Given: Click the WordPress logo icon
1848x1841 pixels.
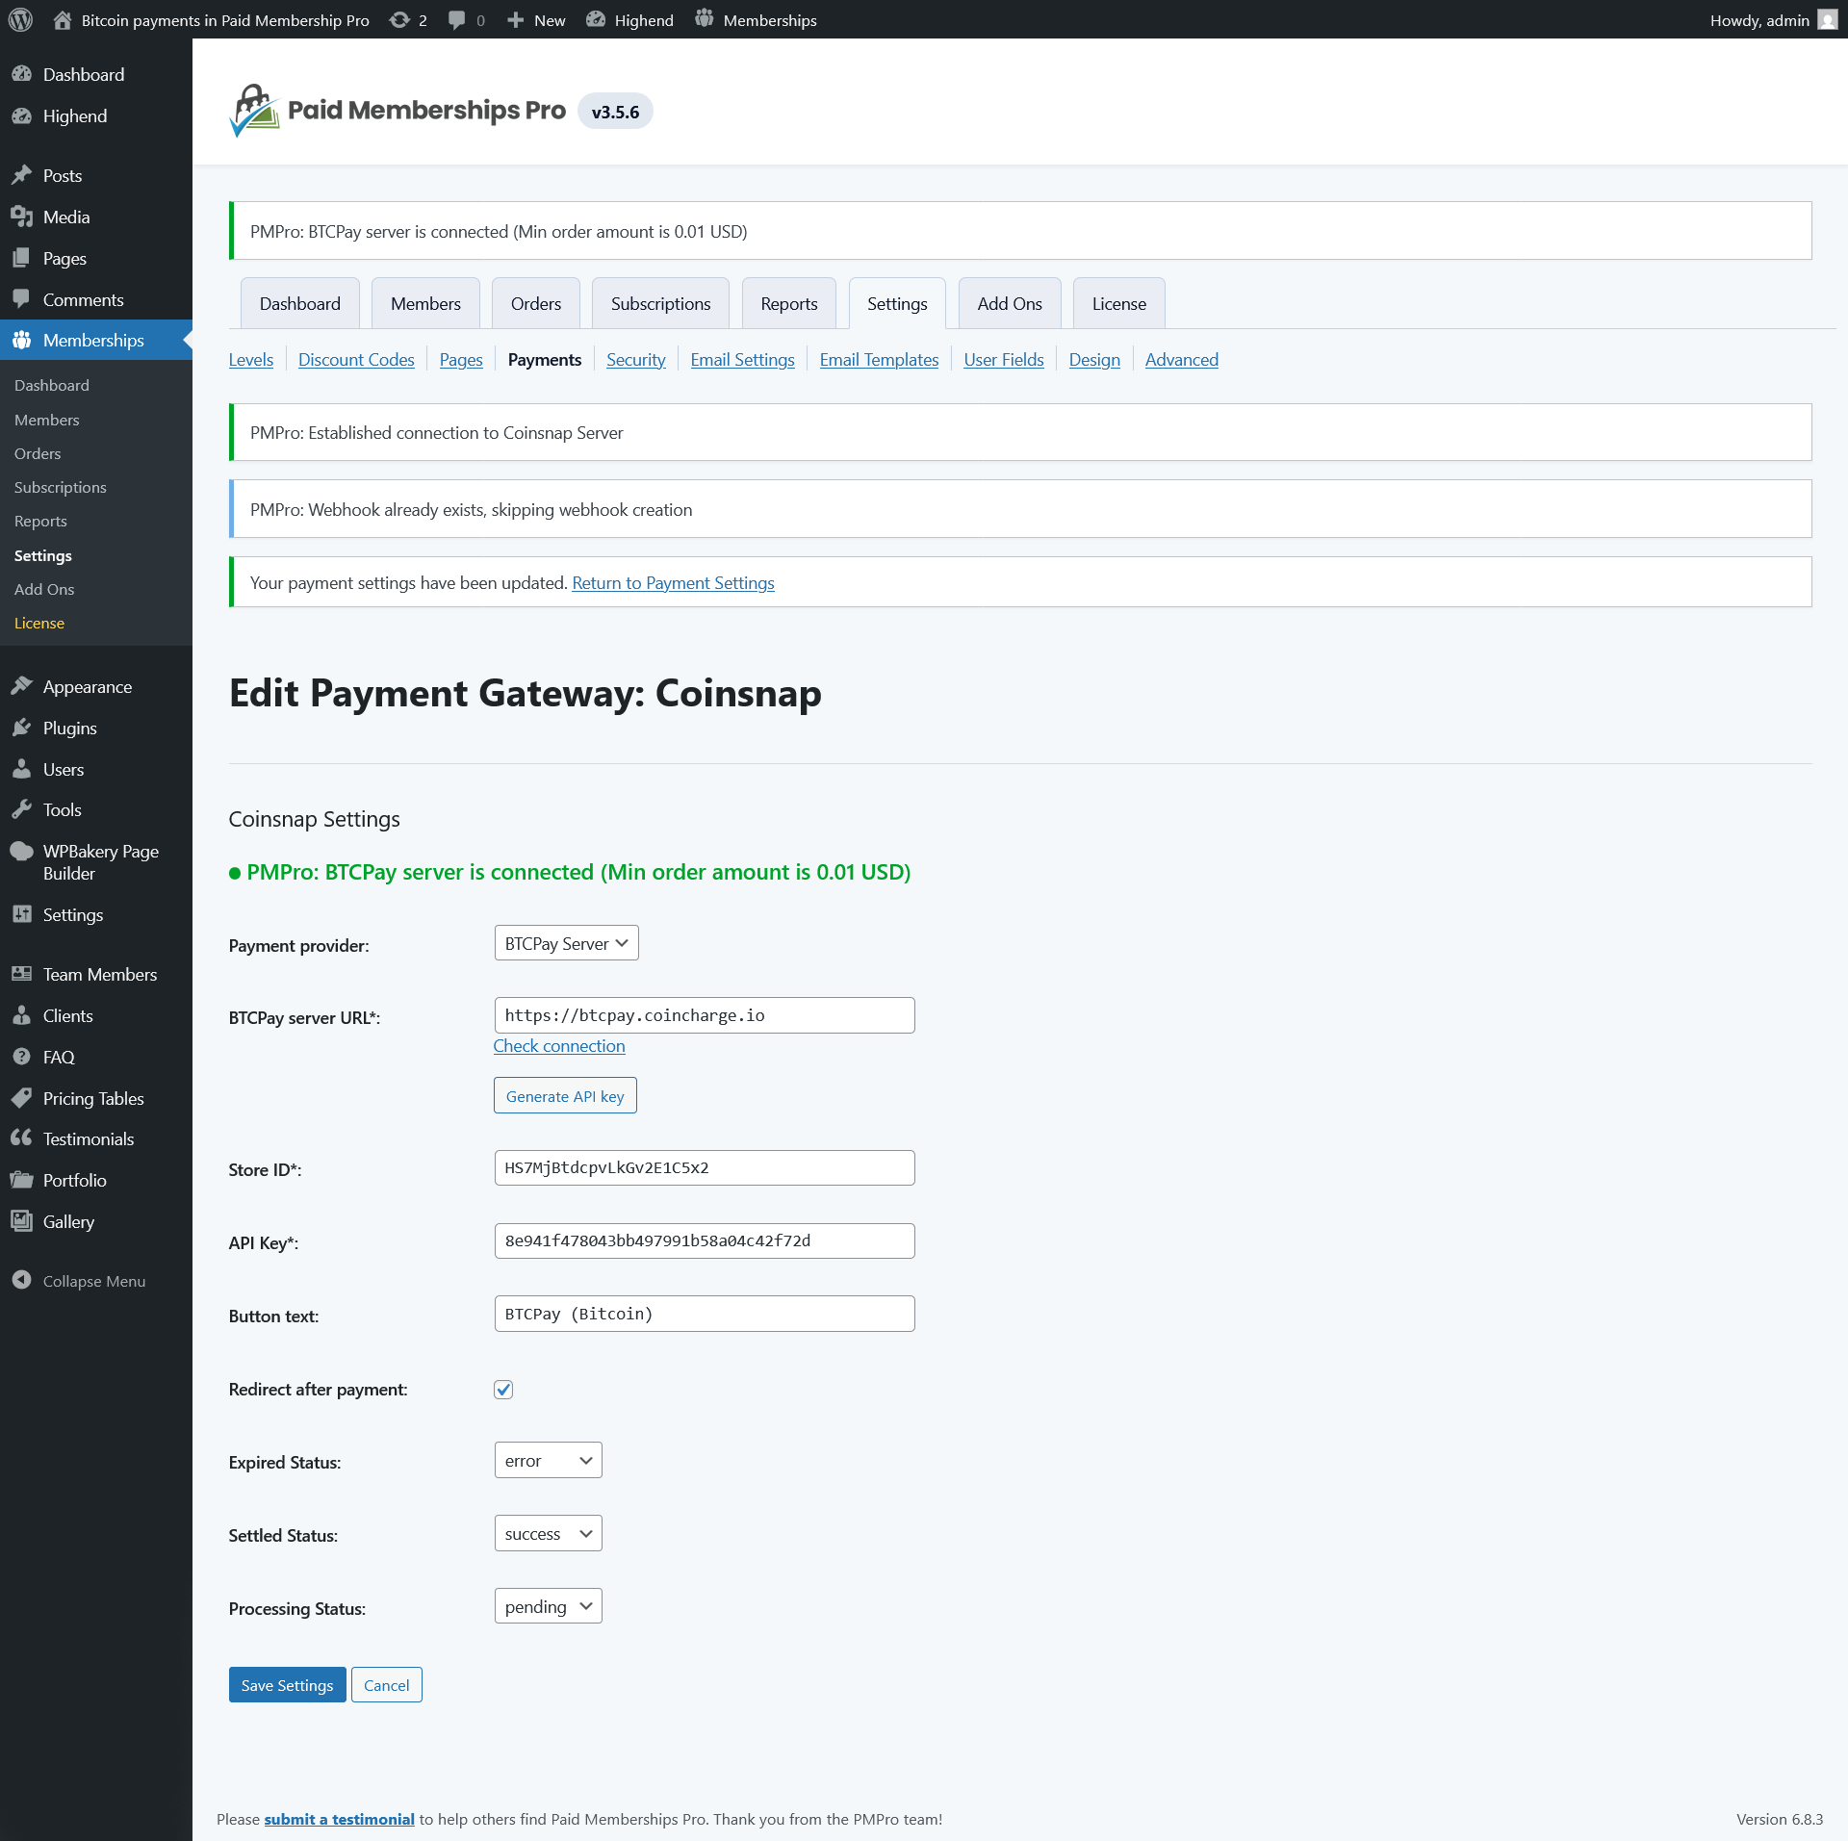Looking at the screenshot, I should (20, 19).
